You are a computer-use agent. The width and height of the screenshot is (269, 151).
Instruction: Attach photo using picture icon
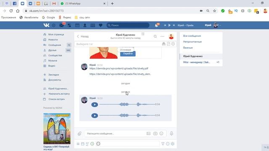click(148, 133)
